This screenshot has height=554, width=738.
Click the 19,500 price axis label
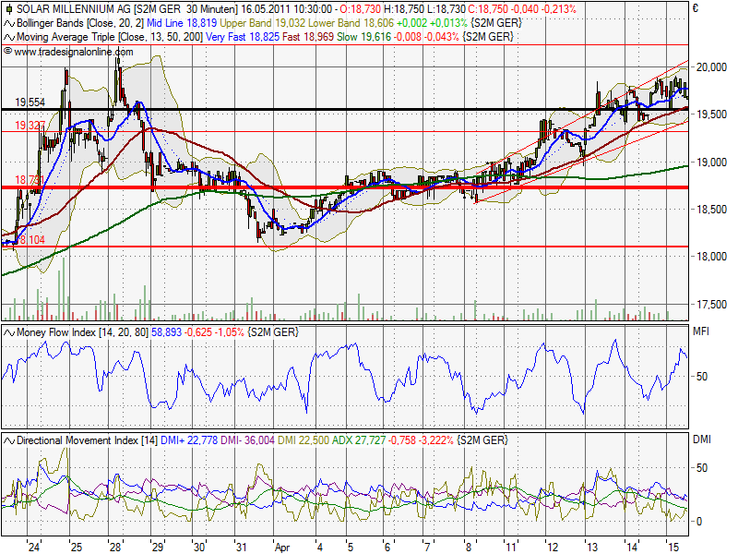pyautogui.click(x=711, y=114)
